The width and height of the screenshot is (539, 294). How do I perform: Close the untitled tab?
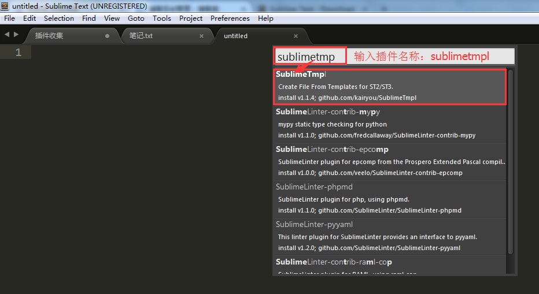[296, 36]
